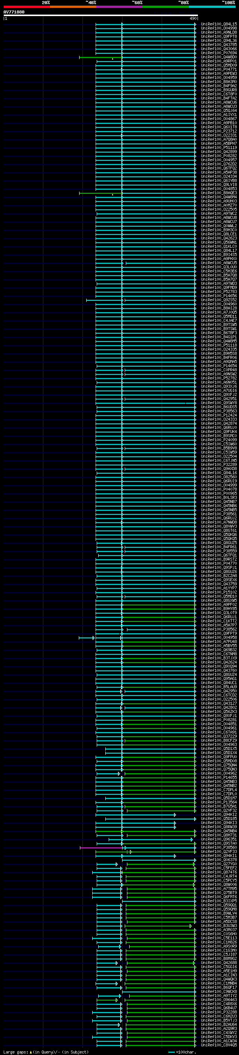Image resolution: width=239 pixels, height=1055 pixels.
Task: Click the orange ~40% identity legend segment
Action: click(x=73, y=7)
